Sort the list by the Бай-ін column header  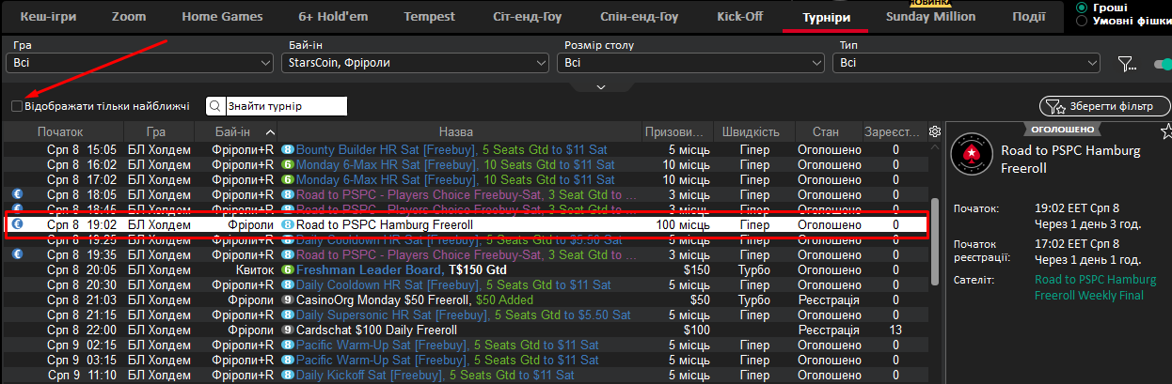click(232, 131)
